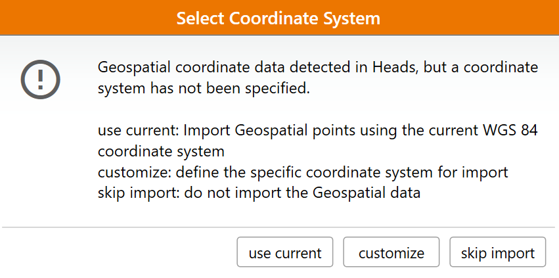Click the word "Geospatial" starting the first message line

tap(131, 67)
